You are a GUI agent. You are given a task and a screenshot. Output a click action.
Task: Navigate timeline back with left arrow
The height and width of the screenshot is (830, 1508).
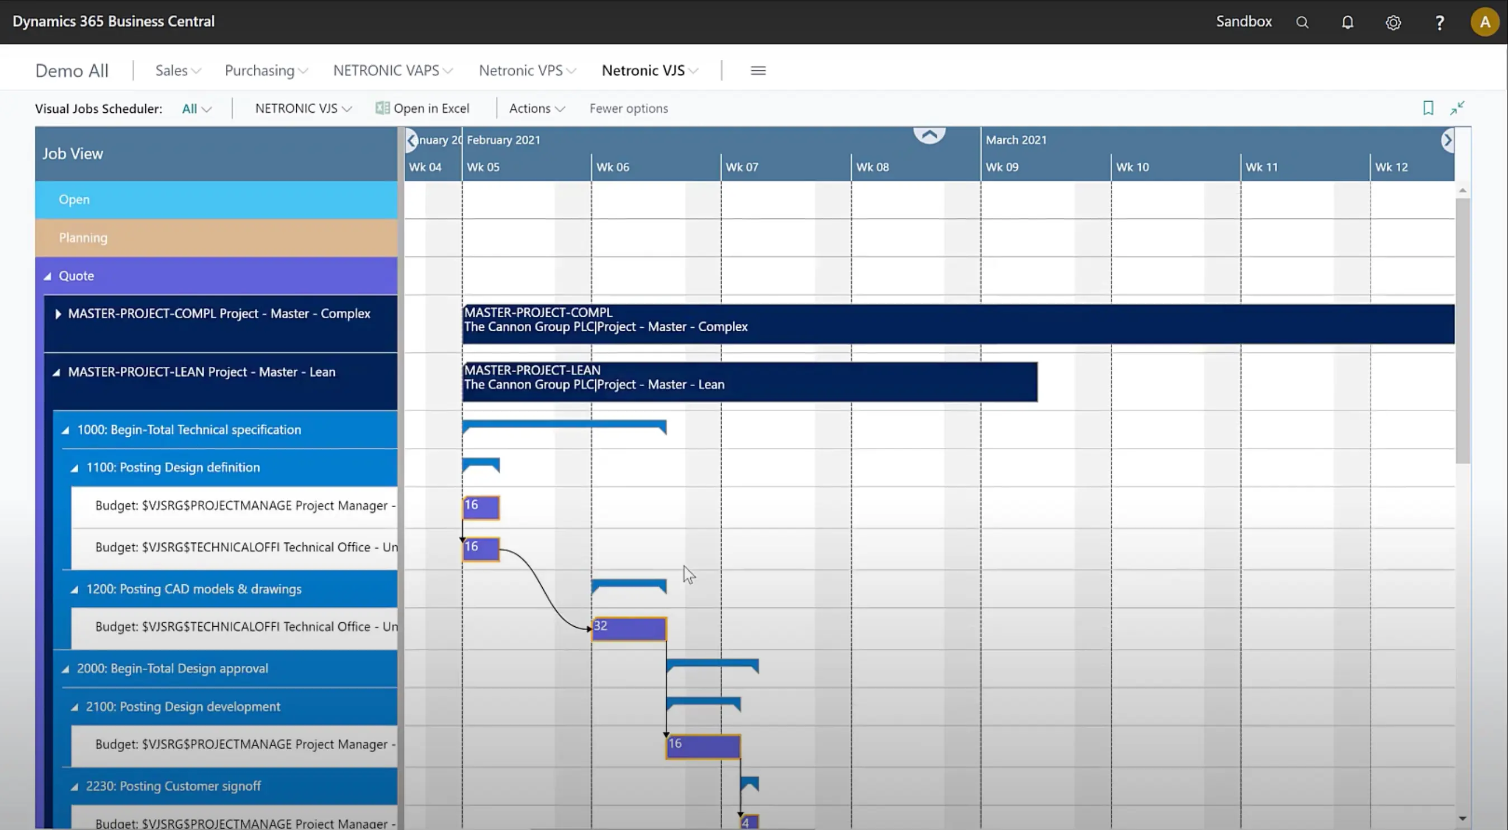411,140
